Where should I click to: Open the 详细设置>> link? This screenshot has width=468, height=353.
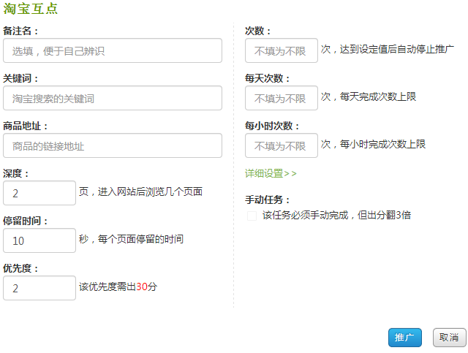[271, 173]
